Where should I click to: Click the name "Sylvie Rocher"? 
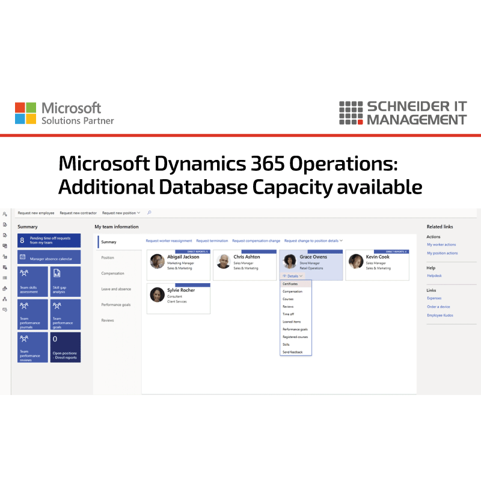[181, 290]
